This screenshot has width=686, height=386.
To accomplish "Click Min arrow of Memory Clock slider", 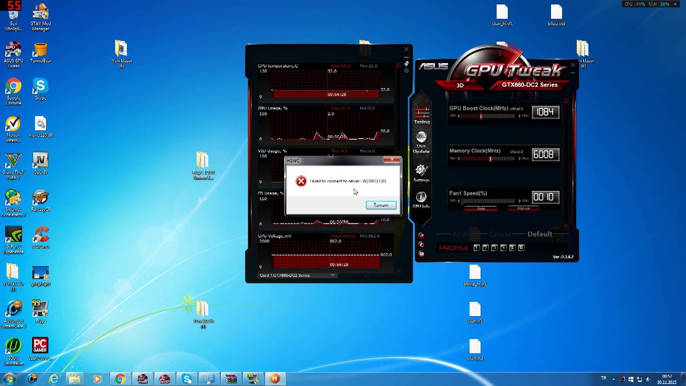I will (x=459, y=158).
